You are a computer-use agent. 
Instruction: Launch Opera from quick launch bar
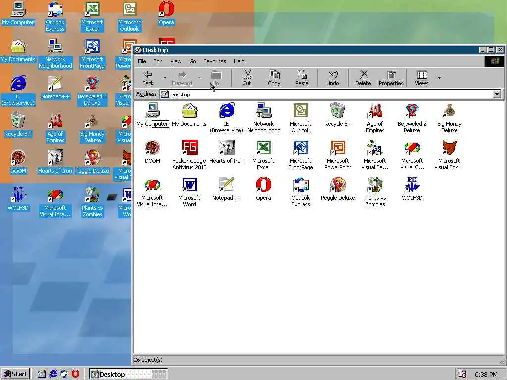click(x=75, y=374)
